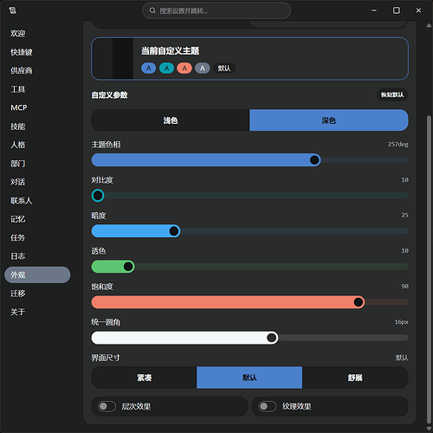Click the search magnifier icon
The width and height of the screenshot is (433, 433).
point(152,10)
